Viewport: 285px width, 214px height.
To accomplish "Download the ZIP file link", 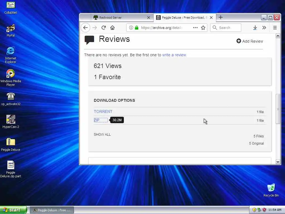I will (97, 120).
